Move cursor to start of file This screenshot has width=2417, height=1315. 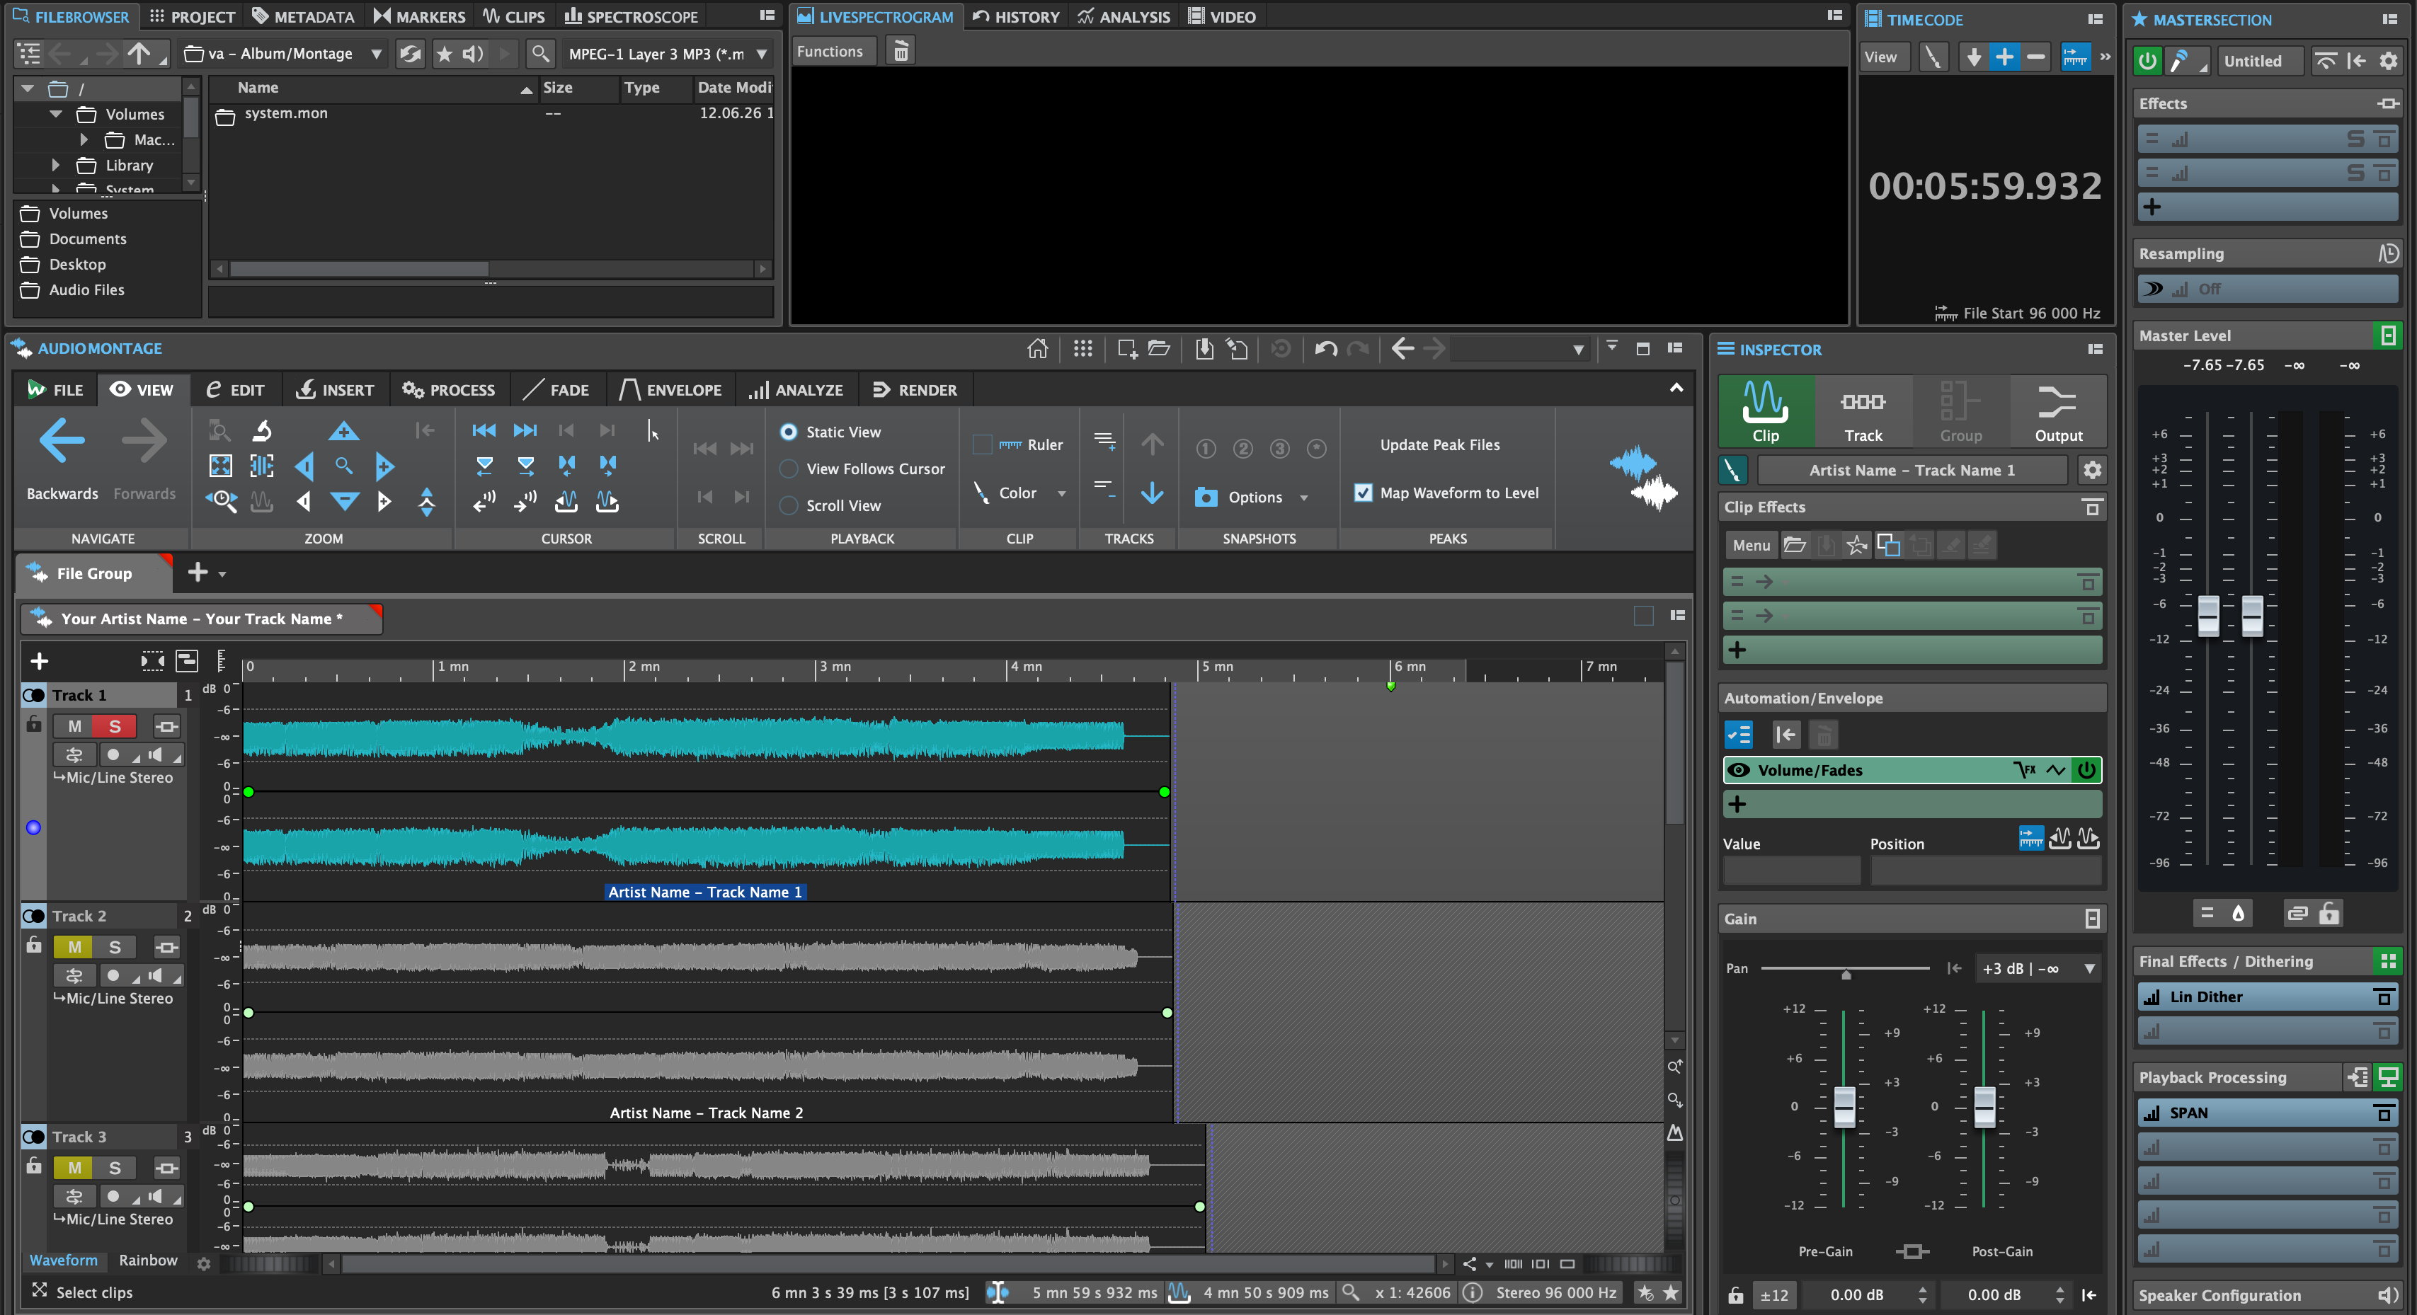click(484, 430)
